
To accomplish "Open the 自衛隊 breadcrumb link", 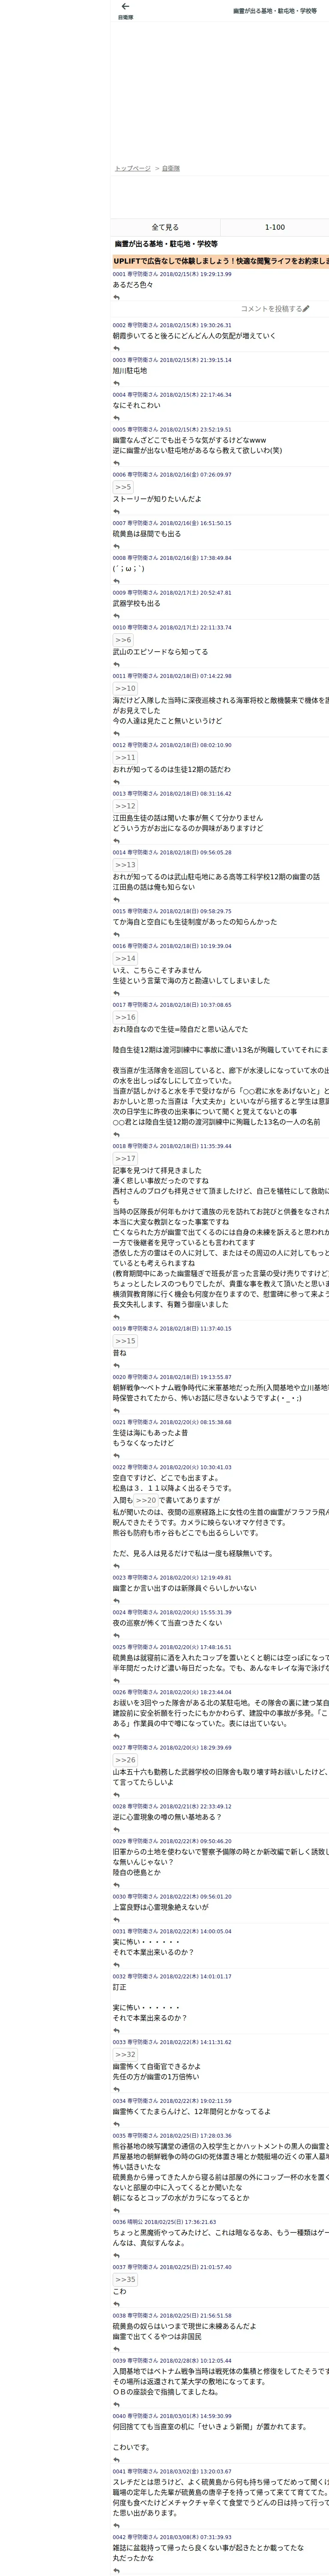I will coord(171,168).
